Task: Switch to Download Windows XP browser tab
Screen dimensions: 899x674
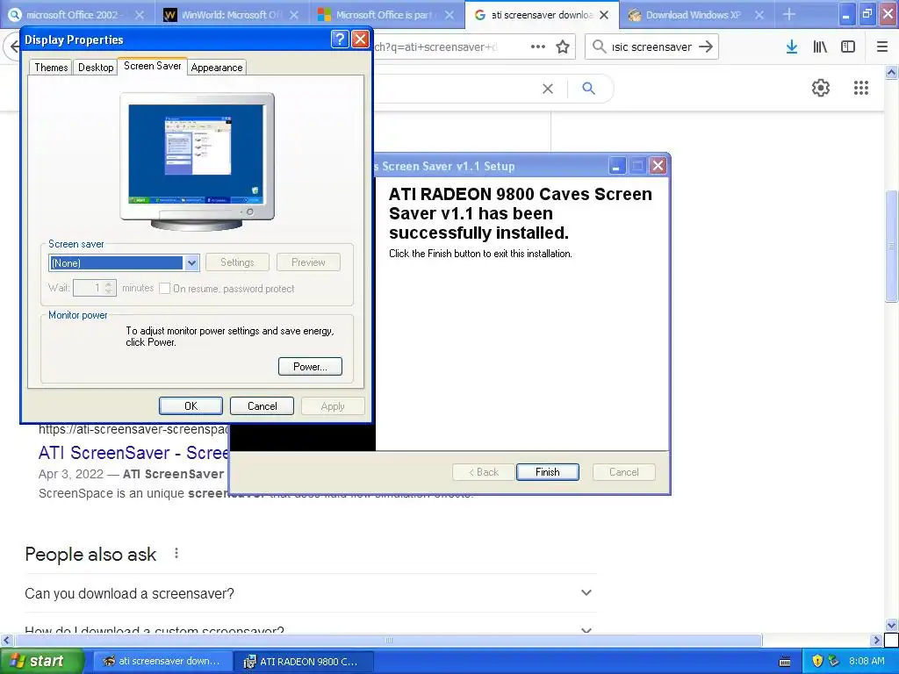Action: click(694, 15)
